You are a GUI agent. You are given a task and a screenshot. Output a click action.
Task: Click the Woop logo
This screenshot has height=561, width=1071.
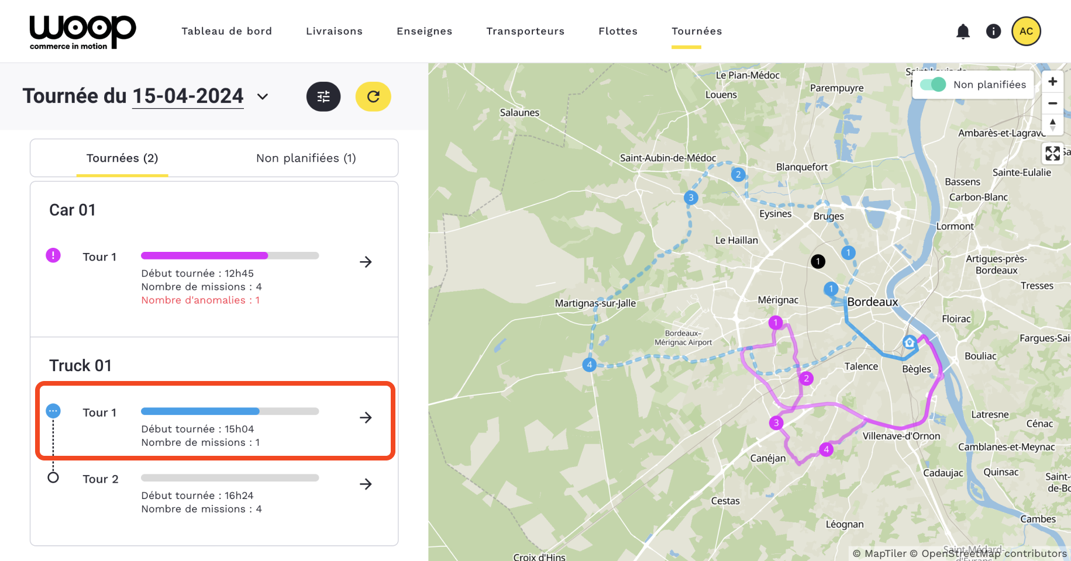[82, 32]
